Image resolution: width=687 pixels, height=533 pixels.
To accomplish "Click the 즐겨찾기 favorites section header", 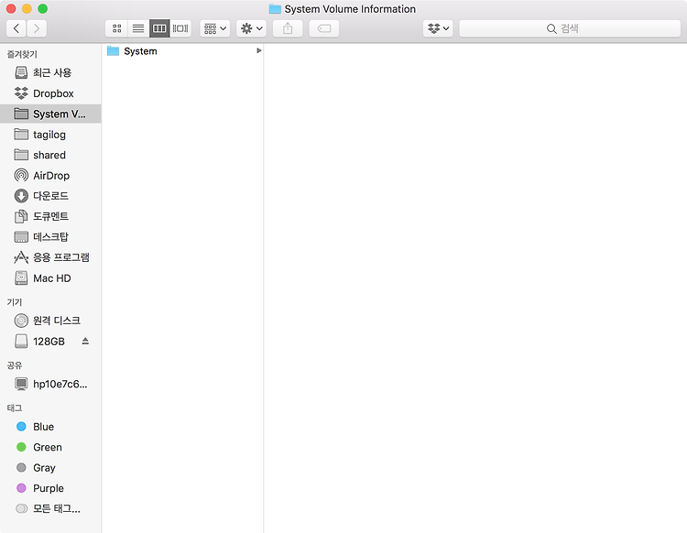I will [22, 54].
